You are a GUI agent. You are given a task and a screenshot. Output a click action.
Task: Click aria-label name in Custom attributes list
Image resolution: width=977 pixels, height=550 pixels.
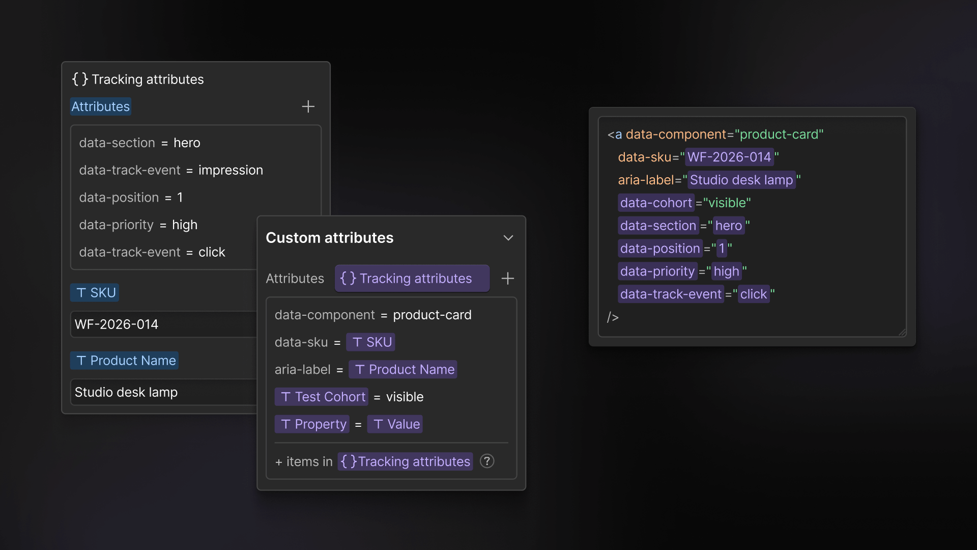(x=303, y=370)
